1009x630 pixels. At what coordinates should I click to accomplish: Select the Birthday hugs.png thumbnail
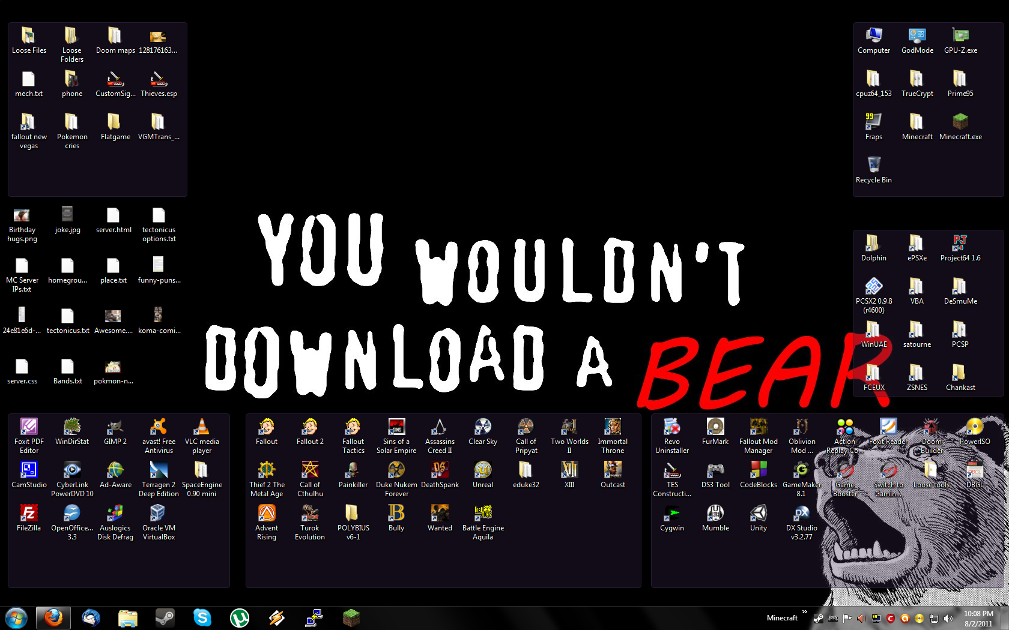pos(22,216)
